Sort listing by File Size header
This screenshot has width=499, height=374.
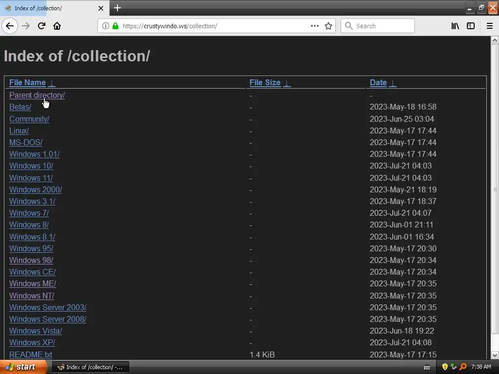tap(265, 83)
